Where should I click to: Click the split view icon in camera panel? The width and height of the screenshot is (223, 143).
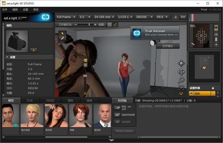click(216, 35)
